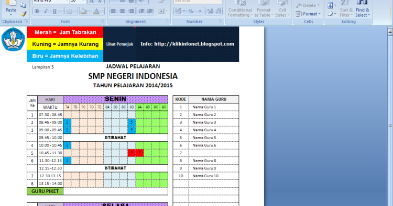Viewport: 393px width, 206px height.
Task: Click the Clear eraser icon
Action: (x=331, y=14)
